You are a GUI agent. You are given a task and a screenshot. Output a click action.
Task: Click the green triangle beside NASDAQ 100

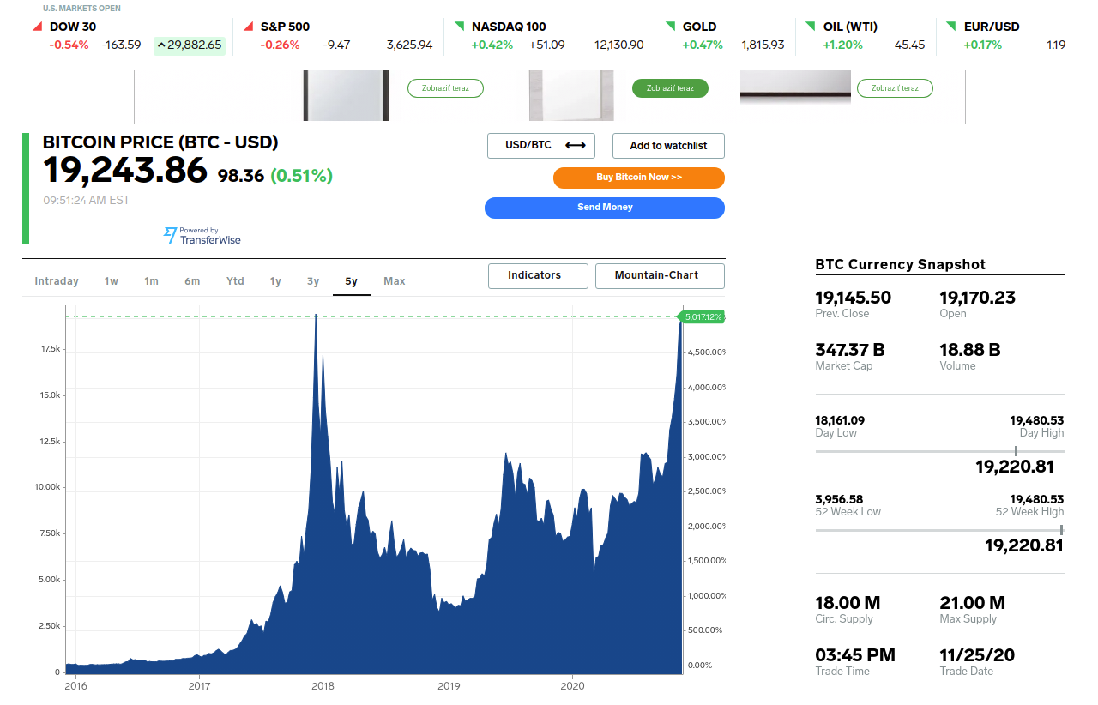point(460,27)
